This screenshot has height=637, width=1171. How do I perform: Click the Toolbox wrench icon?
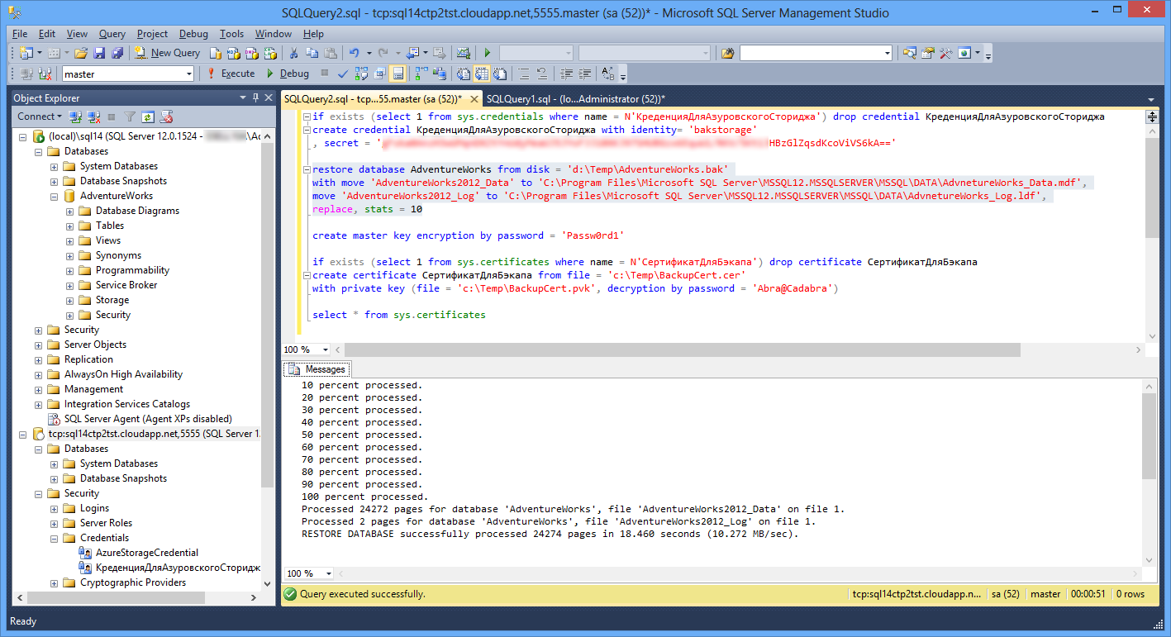pos(945,53)
